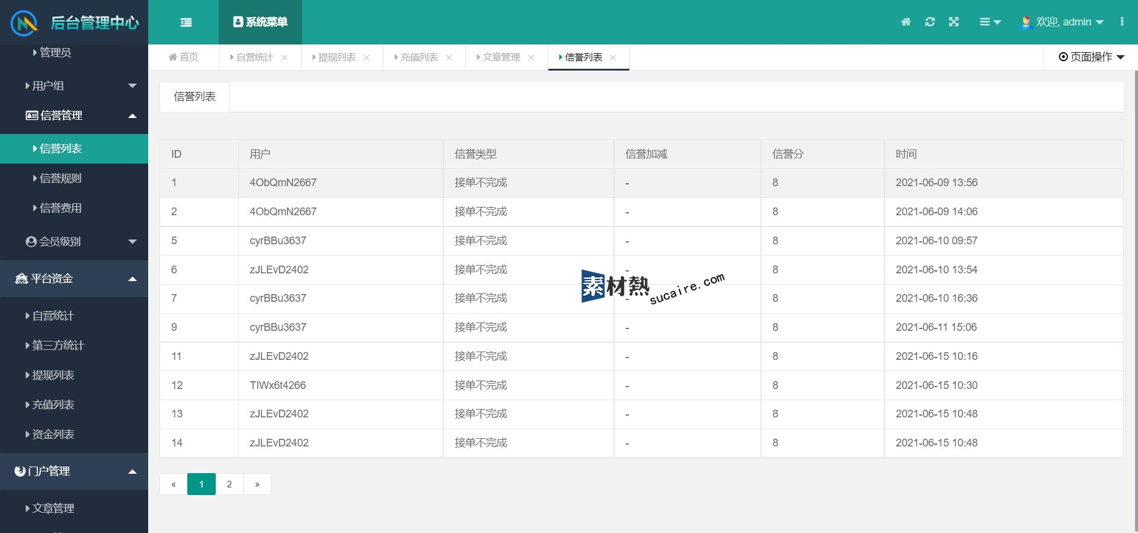Close the 充值列表 tab
This screenshot has height=533, width=1138.
449,58
